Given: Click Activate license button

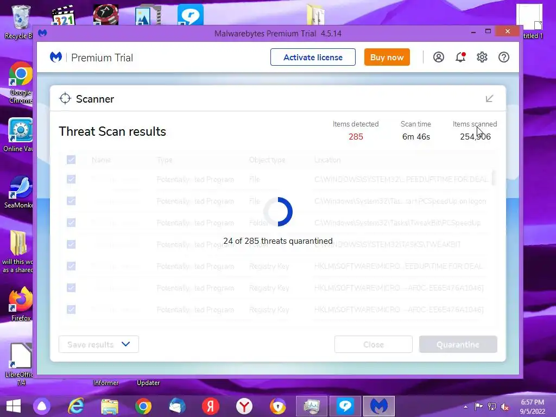Looking at the screenshot, I should point(313,57).
